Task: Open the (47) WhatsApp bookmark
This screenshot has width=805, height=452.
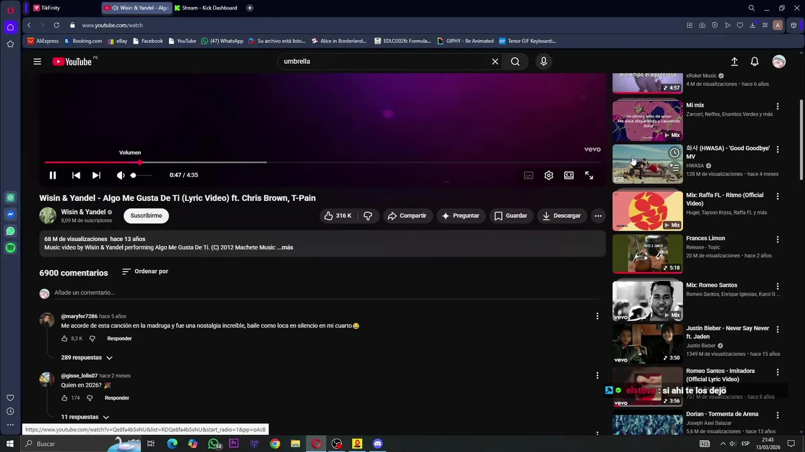Action: click(x=222, y=41)
